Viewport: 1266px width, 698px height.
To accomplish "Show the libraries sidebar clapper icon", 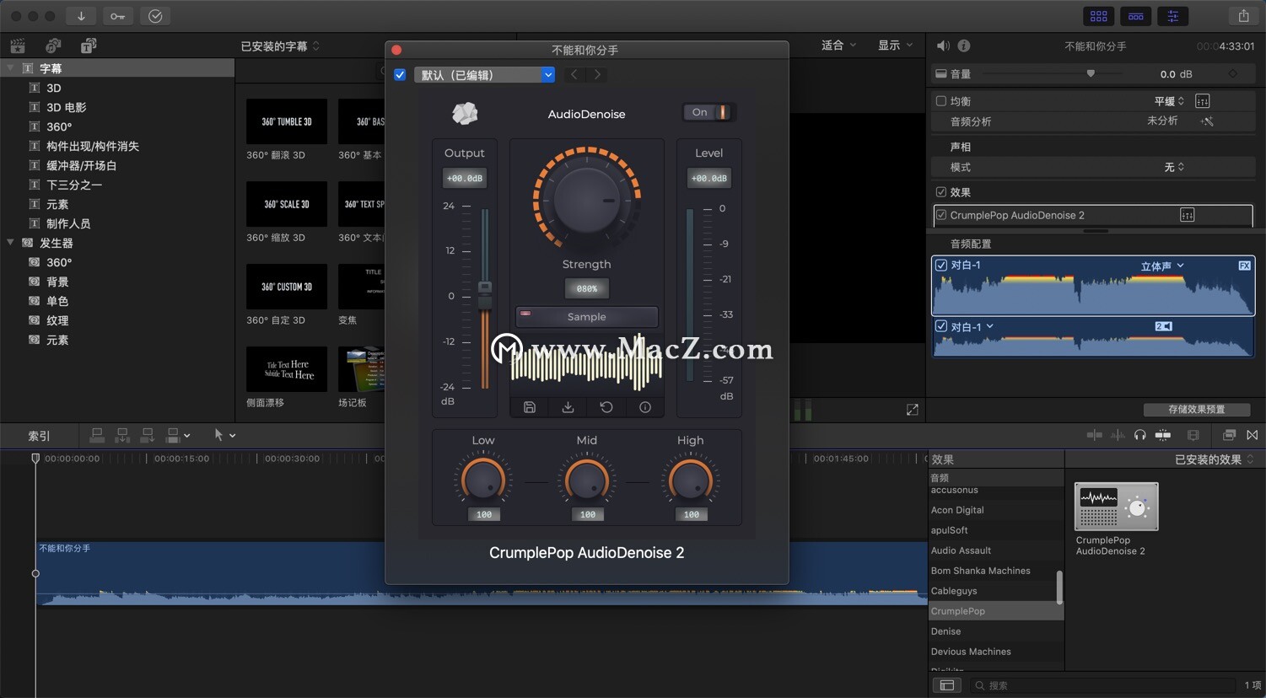I will click(x=18, y=46).
